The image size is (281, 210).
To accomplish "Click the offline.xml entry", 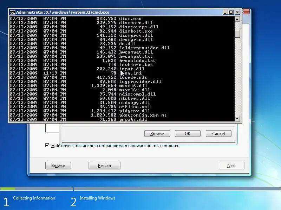I will (x=135, y=107).
